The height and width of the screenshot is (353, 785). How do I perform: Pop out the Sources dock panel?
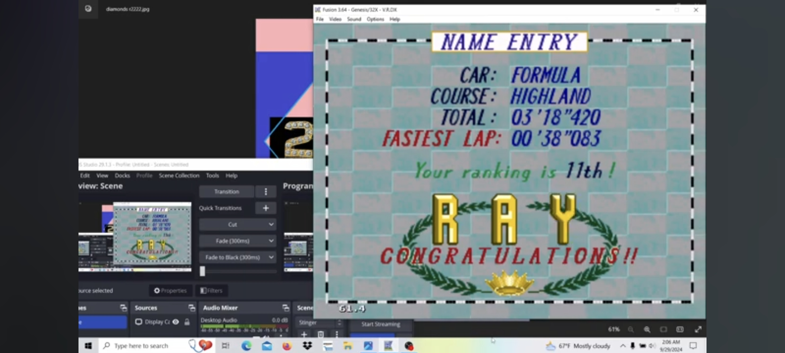tap(192, 308)
